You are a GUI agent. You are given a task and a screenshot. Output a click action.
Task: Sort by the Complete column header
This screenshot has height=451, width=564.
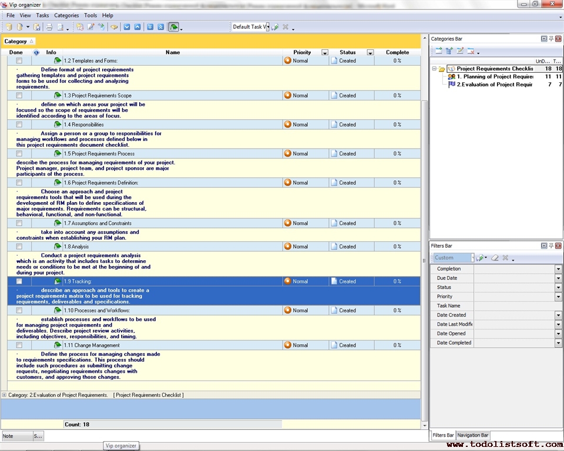(397, 52)
